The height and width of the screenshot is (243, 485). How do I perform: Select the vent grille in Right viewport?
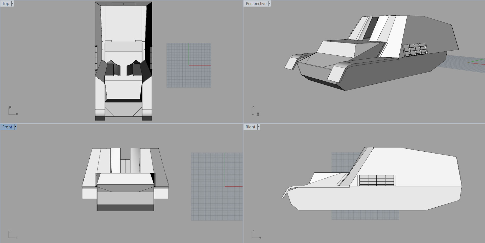tap(376, 180)
